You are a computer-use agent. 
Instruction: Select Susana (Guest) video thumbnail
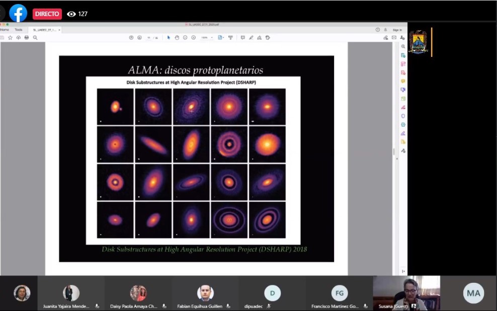[406, 293]
